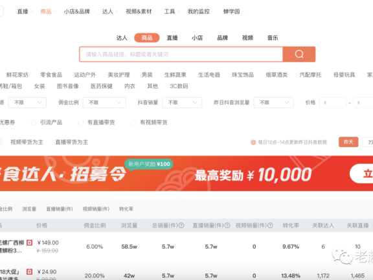
Task: Filter by 运动户外 category
Action: point(85,75)
